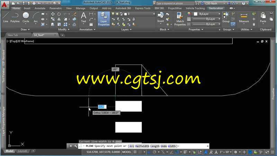Choose the Circle tool

click(26, 17)
